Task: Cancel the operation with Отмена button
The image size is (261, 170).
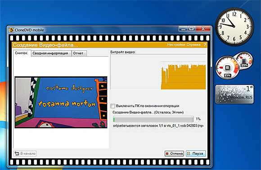Action: (x=174, y=153)
